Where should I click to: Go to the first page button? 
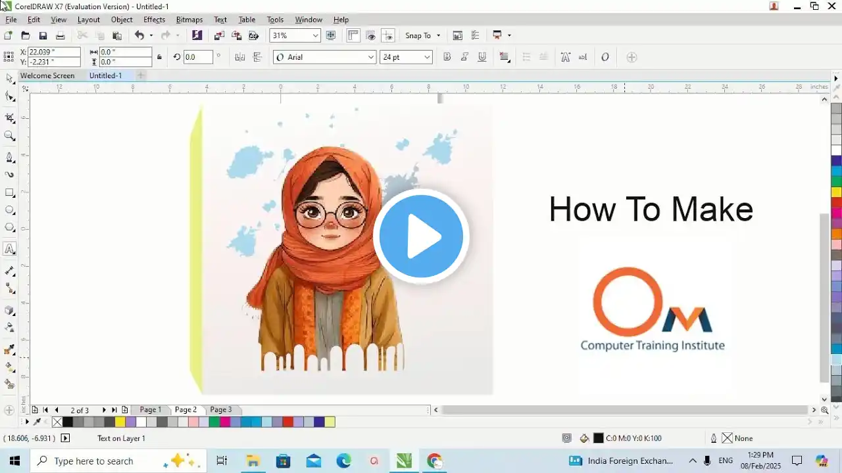coord(45,410)
